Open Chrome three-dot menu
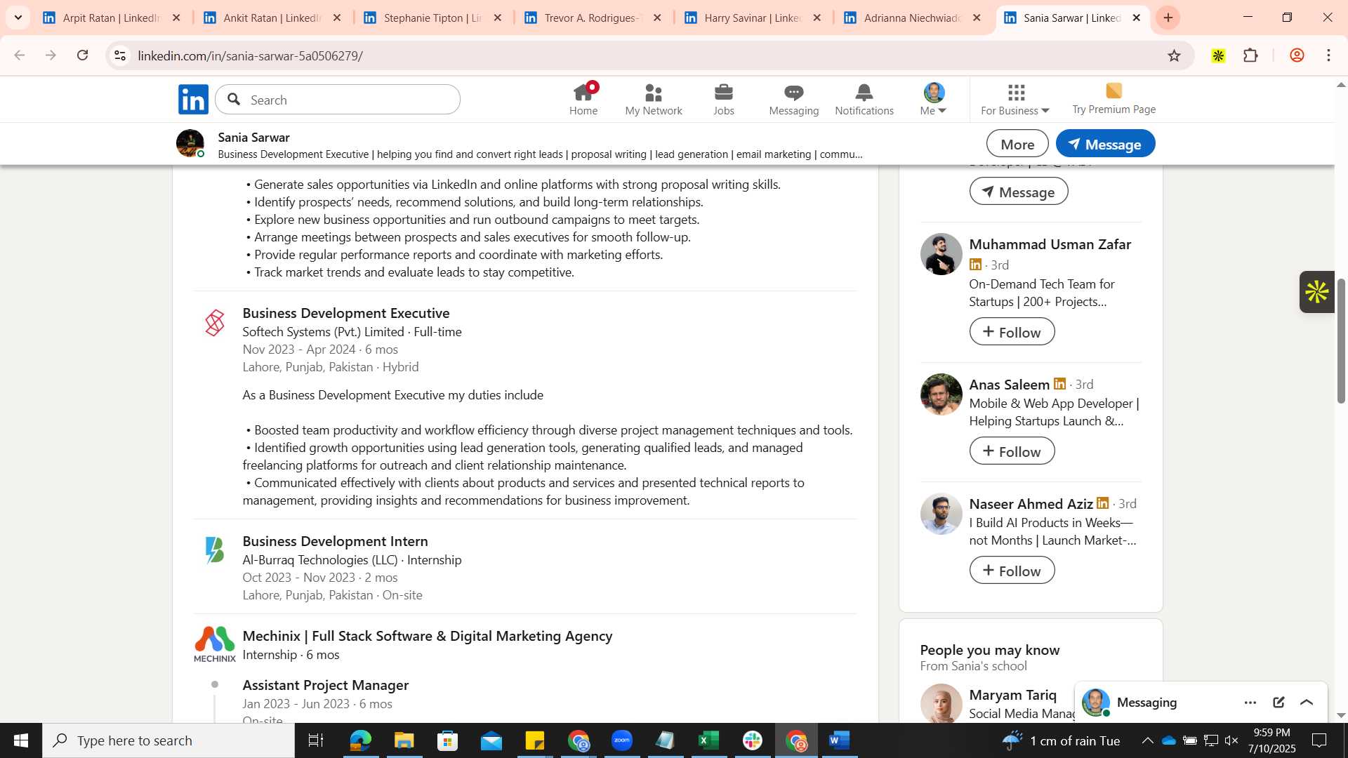Screen dimensions: 1348x758 click(1328, 55)
